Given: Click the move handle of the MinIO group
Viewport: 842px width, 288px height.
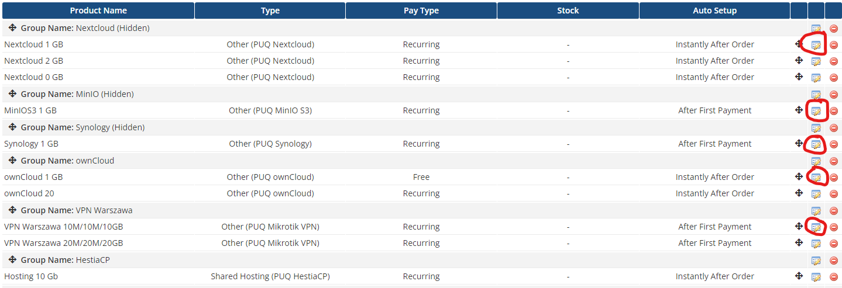Looking at the screenshot, I should coord(12,93).
